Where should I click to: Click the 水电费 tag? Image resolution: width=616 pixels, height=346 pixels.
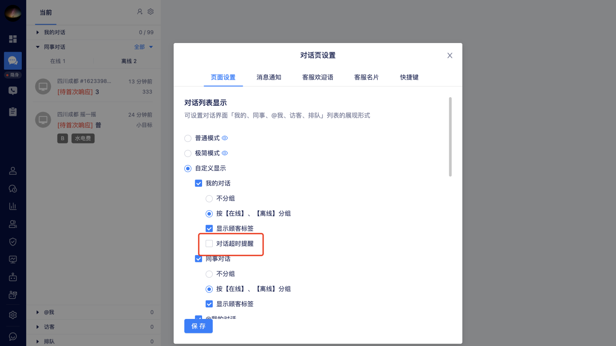point(83,139)
